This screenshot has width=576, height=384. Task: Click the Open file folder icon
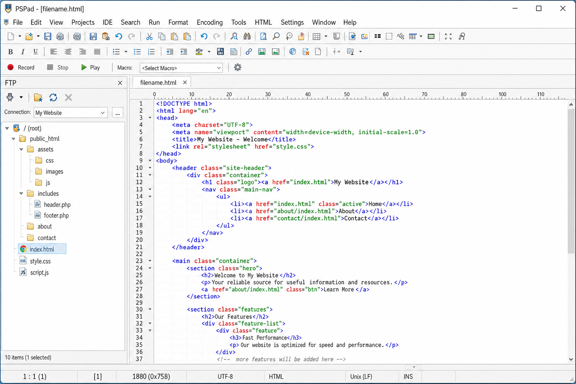tap(29, 36)
